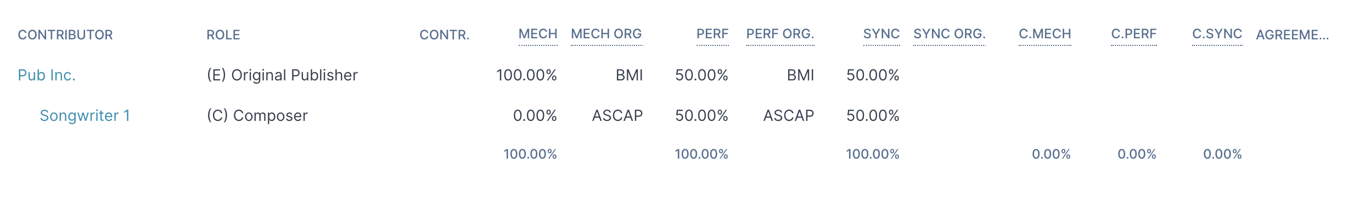Click the ASCAP mech org cell
Viewport: 1348px width, 198px height.
click(617, 115)
